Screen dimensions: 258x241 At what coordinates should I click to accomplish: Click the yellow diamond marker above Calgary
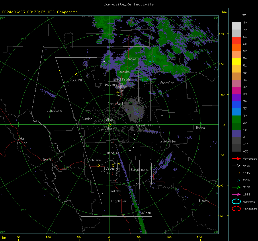coord(113,165)
